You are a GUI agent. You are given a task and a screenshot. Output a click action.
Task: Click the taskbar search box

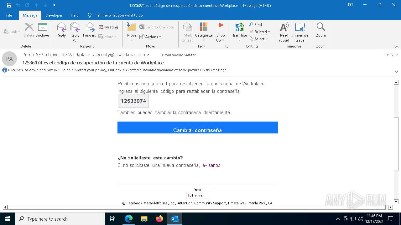pyautogui.click(x=60, y=219)
